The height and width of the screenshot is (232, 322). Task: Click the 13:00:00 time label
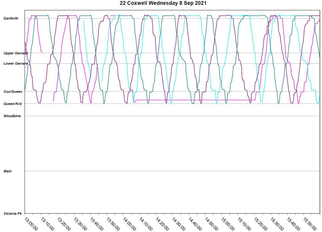pyautogui.click(x=31, y=224)
